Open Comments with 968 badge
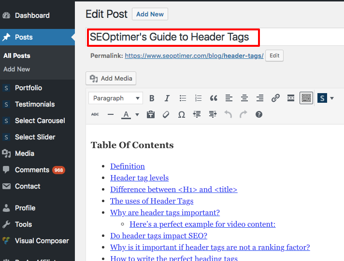The image size is (344, 261). coord(37,170)
